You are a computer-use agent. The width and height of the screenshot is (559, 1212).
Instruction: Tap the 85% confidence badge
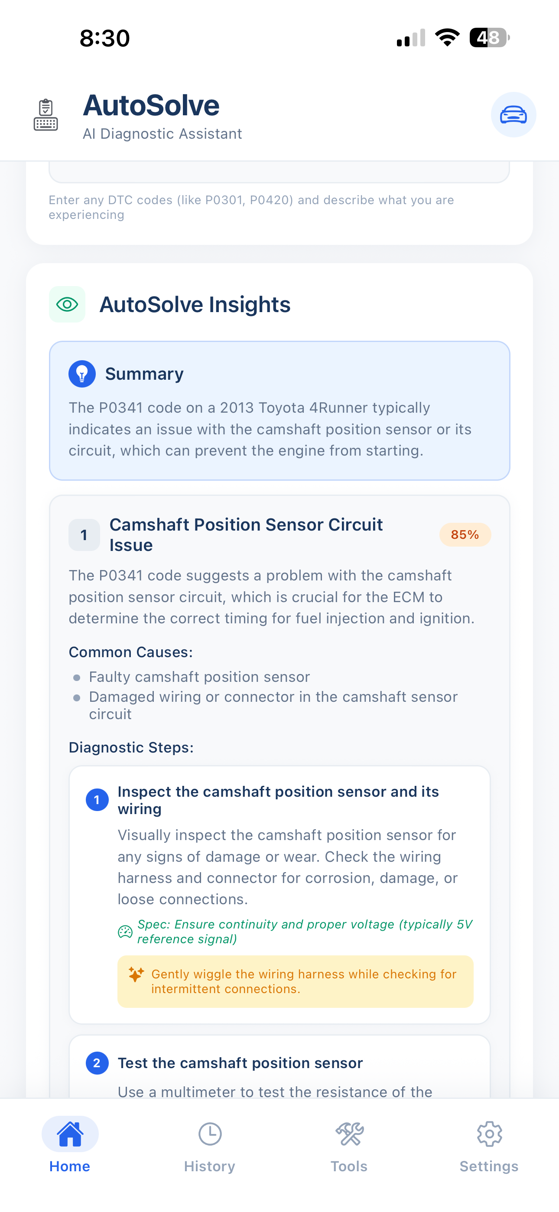(465, 535)
